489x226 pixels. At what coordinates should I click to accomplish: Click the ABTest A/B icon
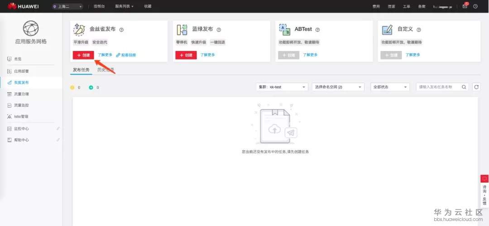[284, 29]
